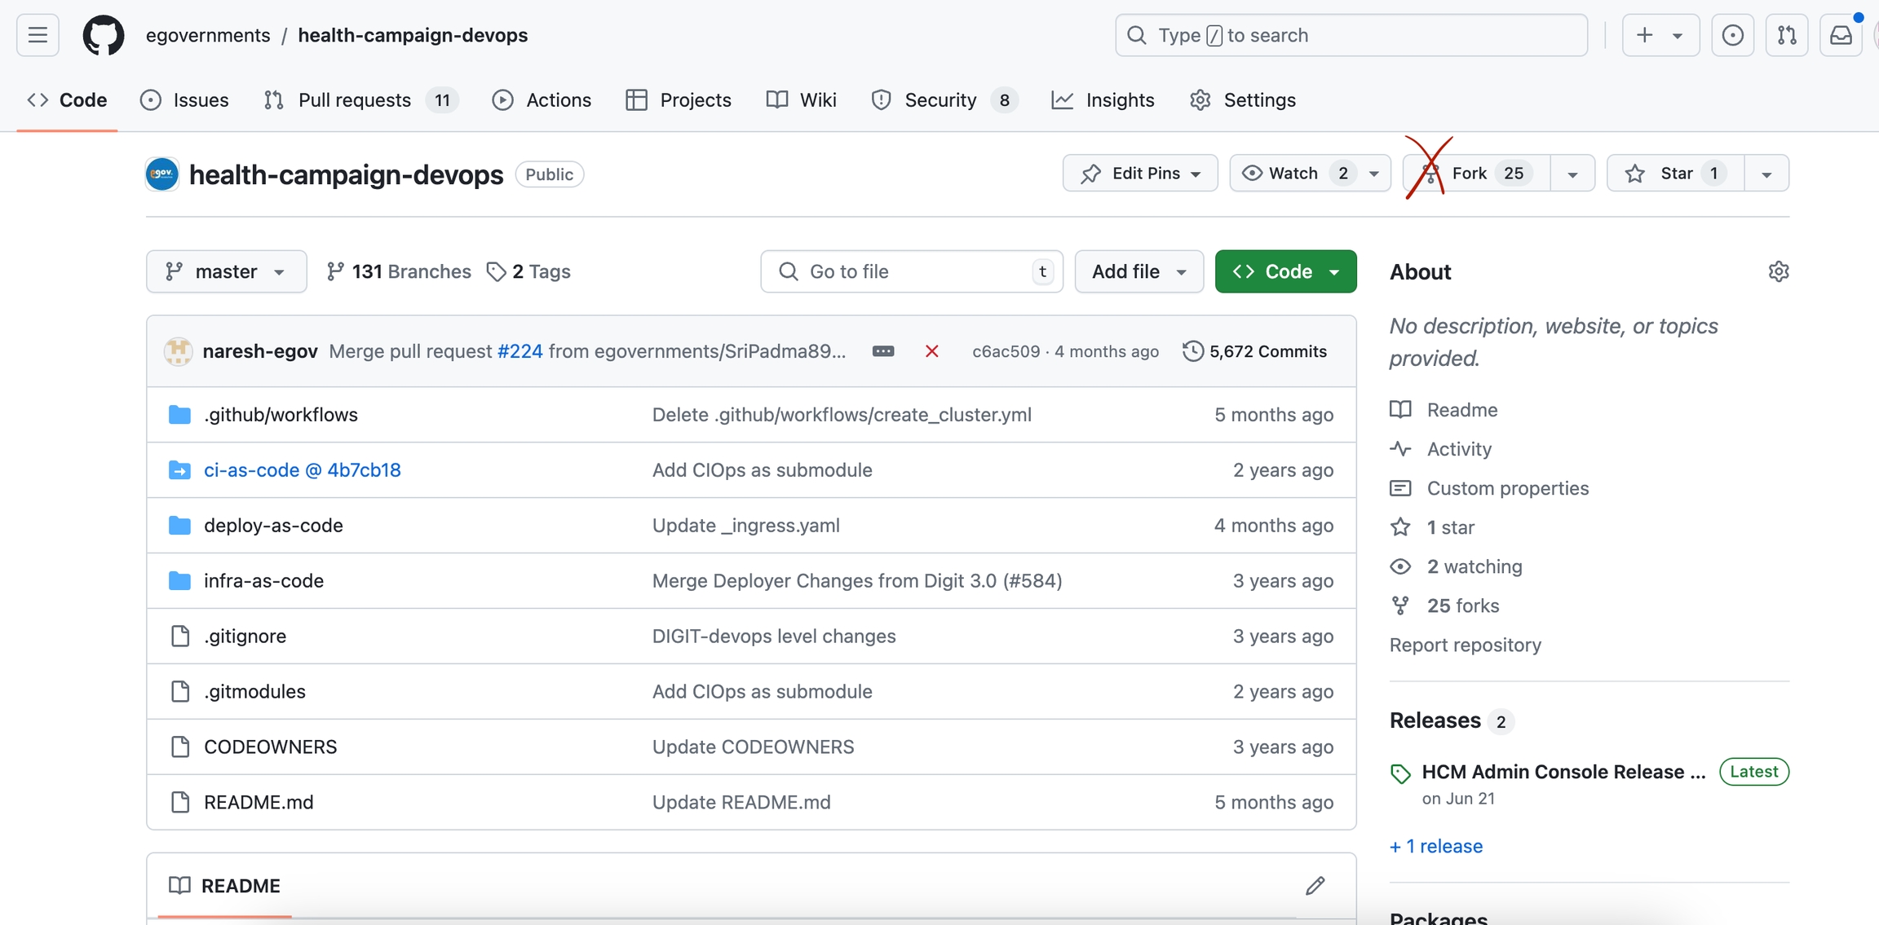Click the README edit pencil icon
The image size is (1879, 925).
tap(1315, 885)
